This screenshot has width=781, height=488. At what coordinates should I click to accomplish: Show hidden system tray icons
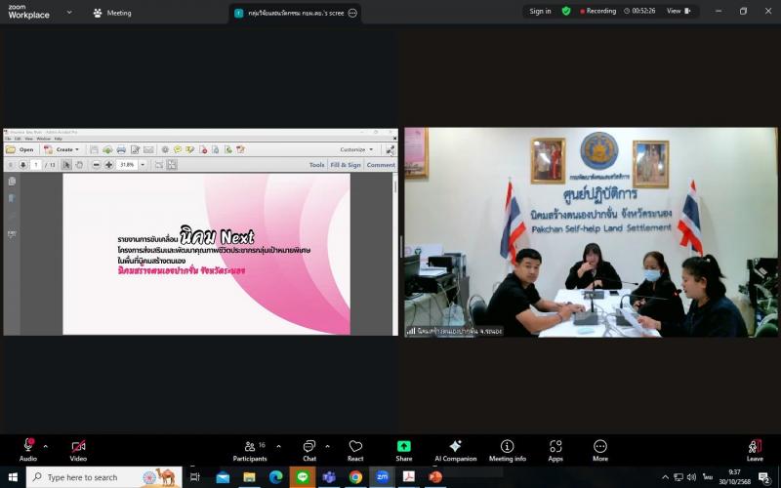665,477
